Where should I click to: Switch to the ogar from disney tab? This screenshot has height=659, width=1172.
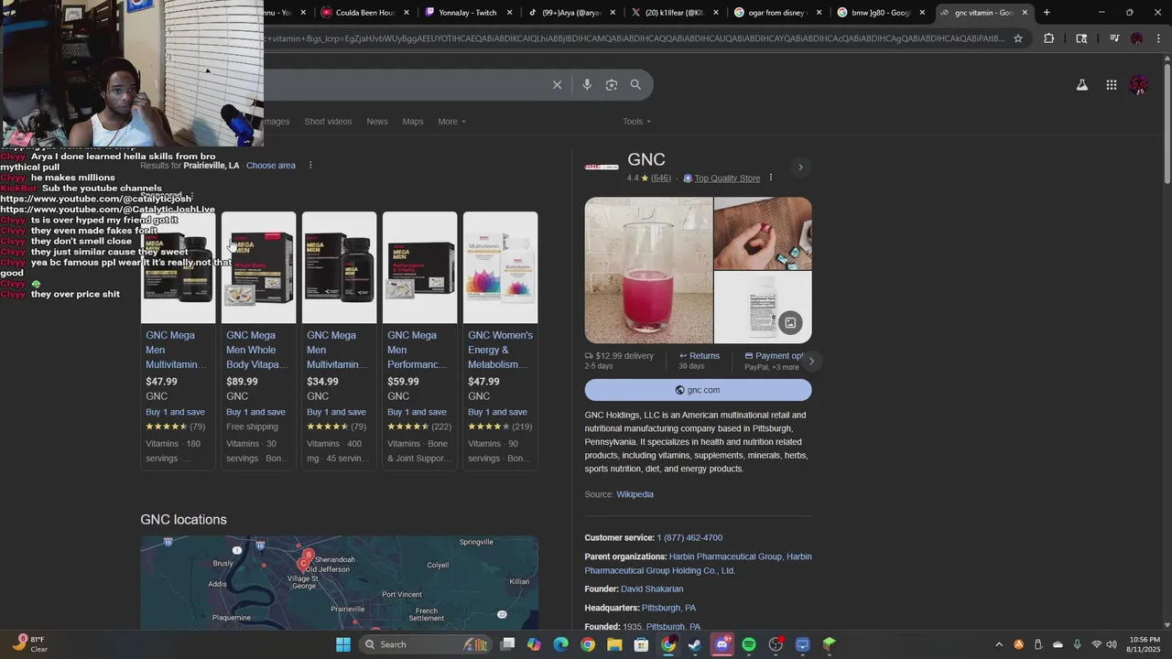tap(776, 13)
